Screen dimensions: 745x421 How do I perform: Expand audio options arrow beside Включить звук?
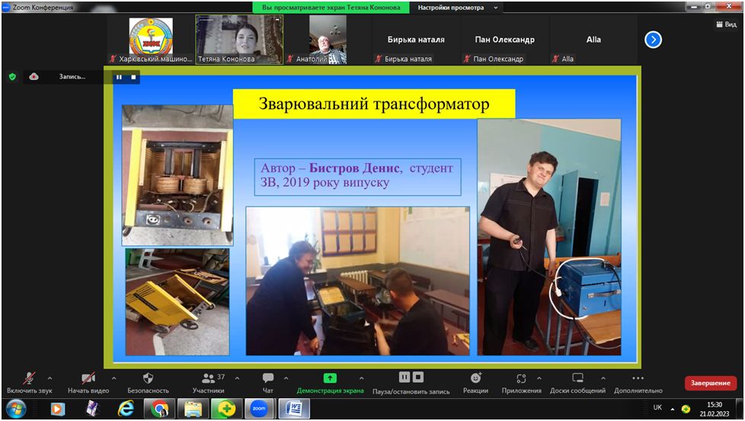50,378
